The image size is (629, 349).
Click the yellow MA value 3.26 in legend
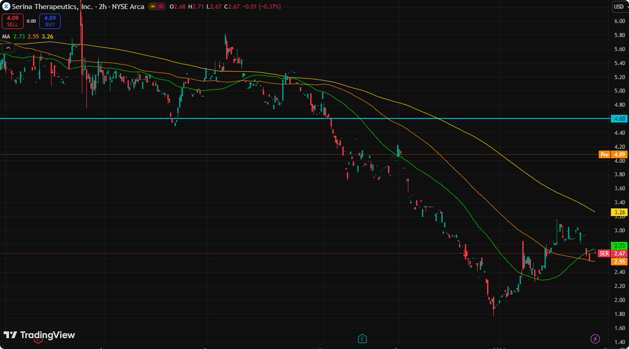point(47,37)
